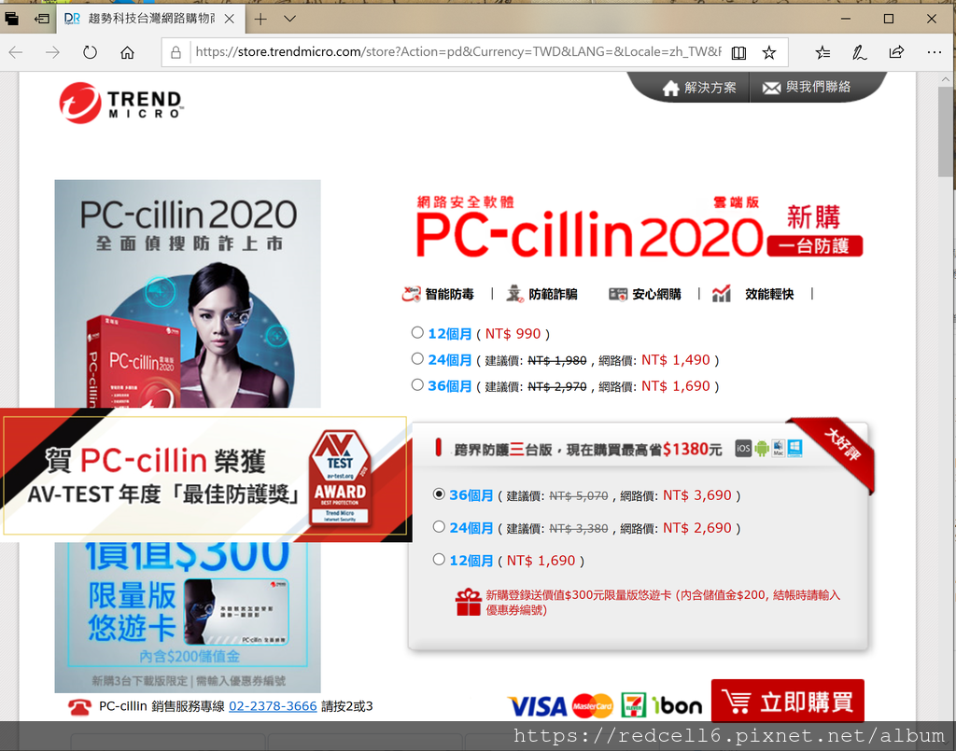Select 24個月 NT$ 1,490 single-device option
This screenshot has height=751, width=956.
417,359
